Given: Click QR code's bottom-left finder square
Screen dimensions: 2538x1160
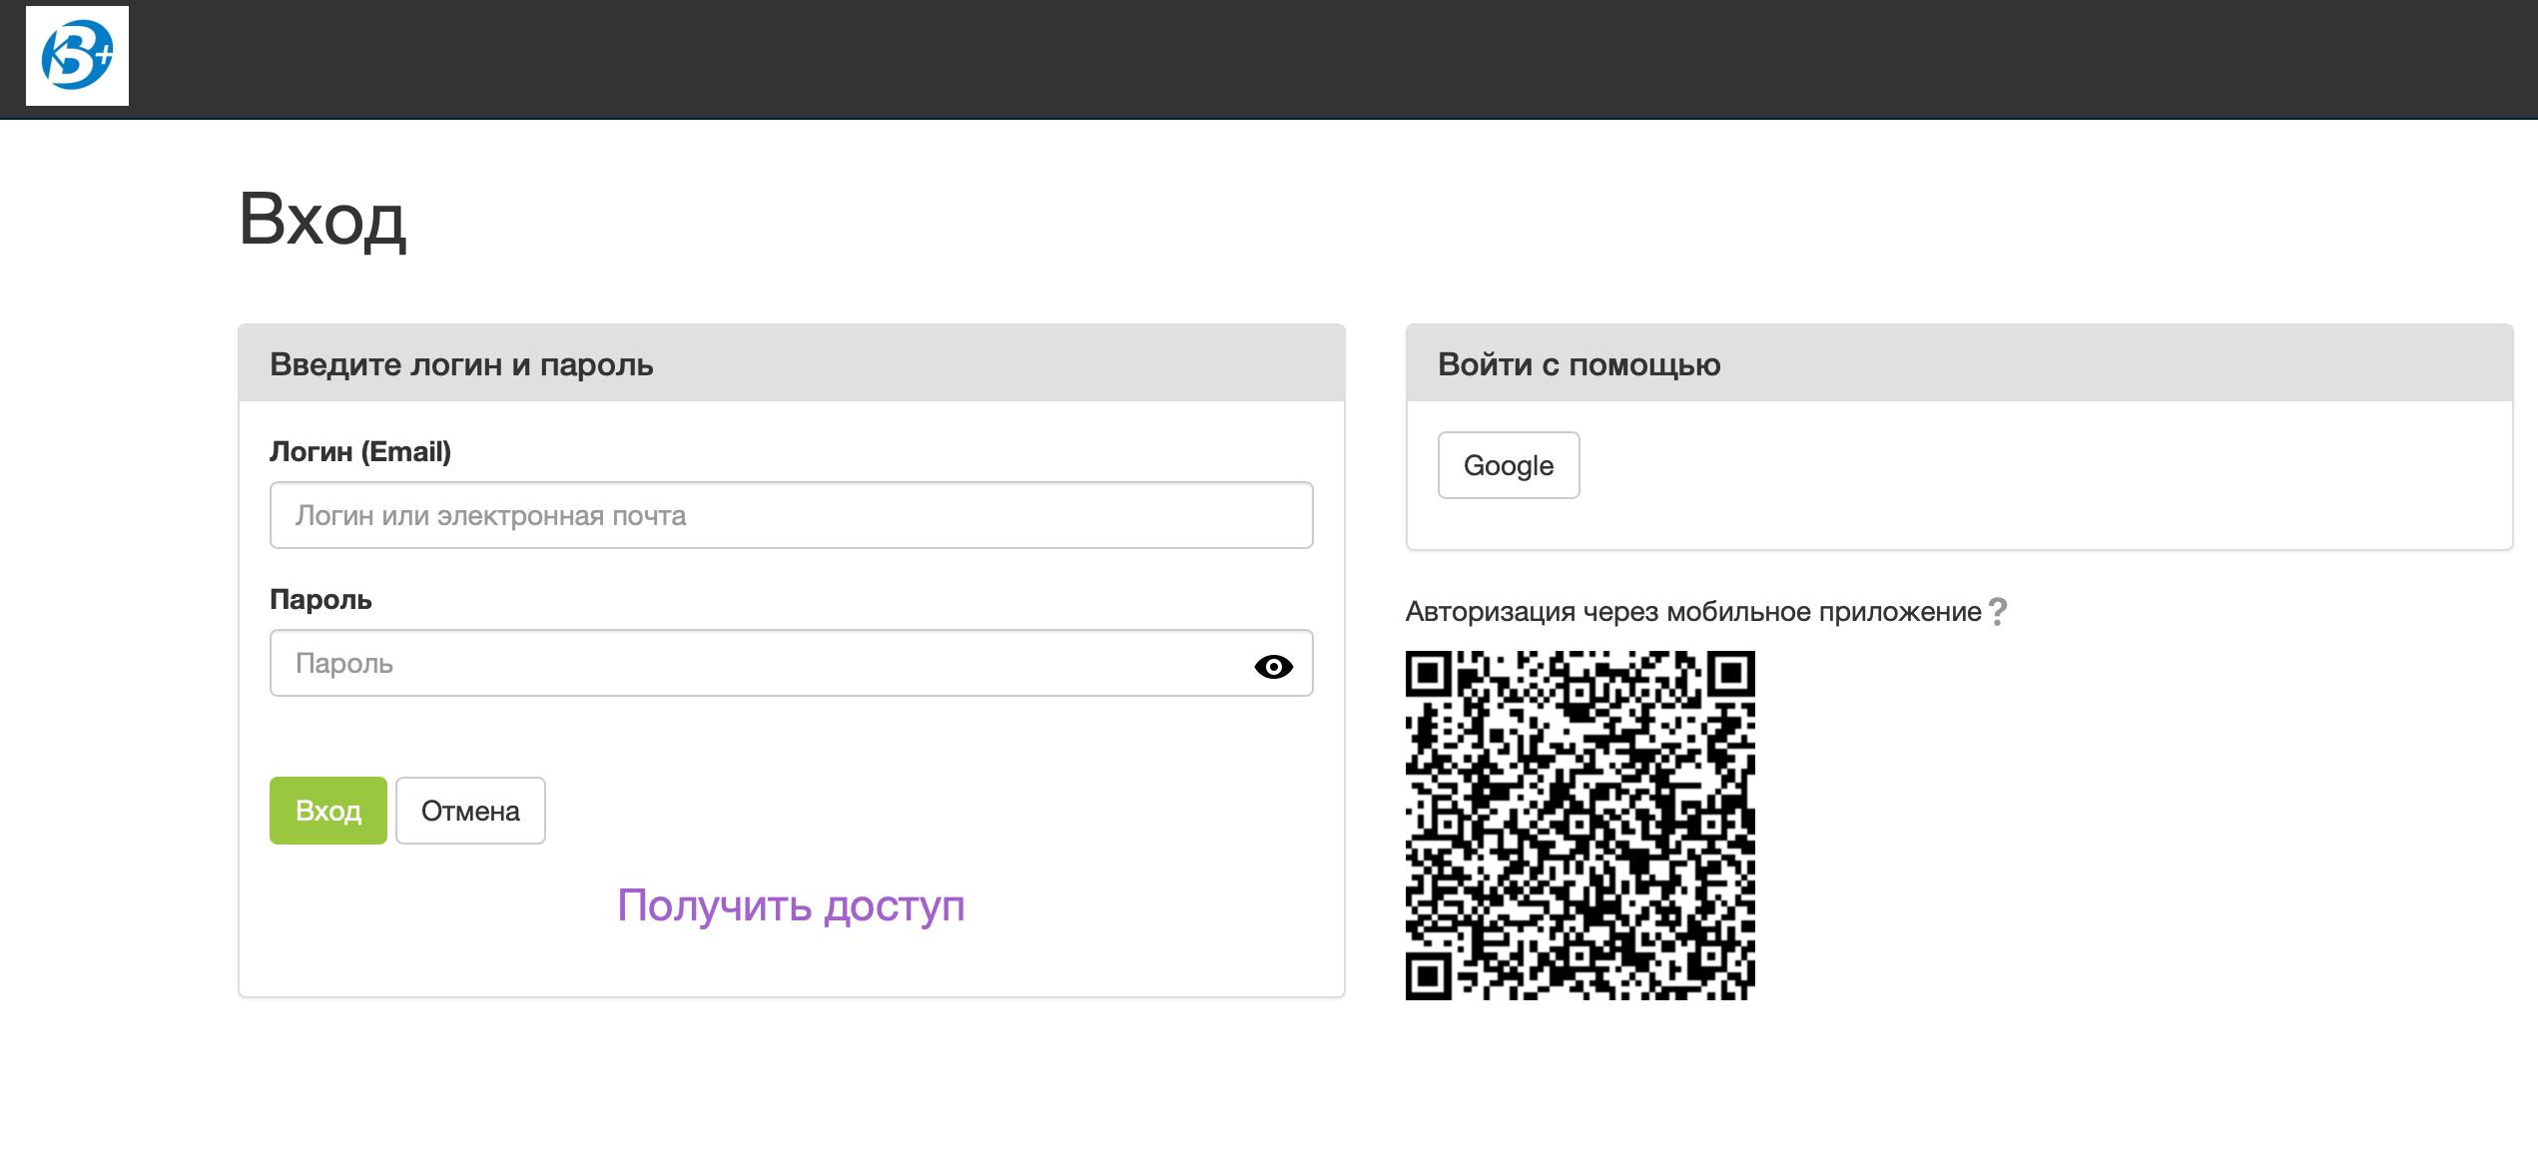Looking at the screenshot, I should pos(1430,975).
